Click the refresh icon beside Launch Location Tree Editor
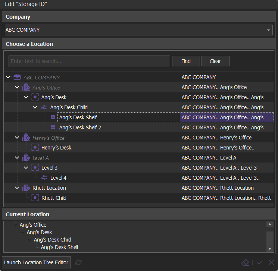Screen dimensions: 278x271 tap(78, 262)
